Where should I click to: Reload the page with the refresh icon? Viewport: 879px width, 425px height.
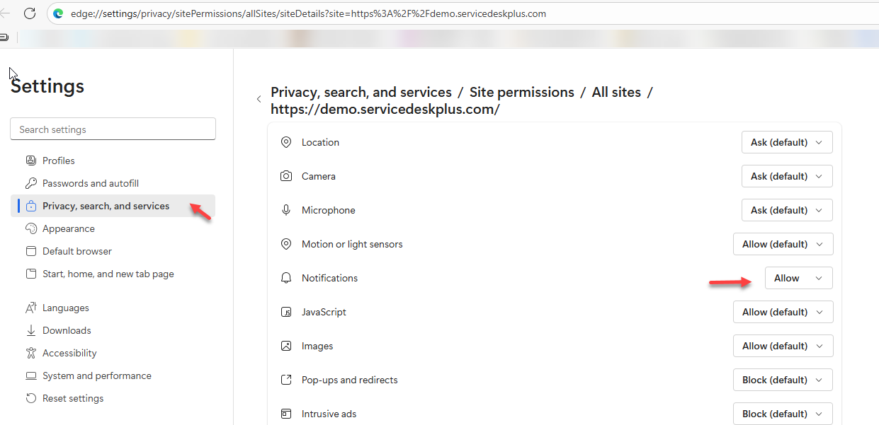click(30, 13)
